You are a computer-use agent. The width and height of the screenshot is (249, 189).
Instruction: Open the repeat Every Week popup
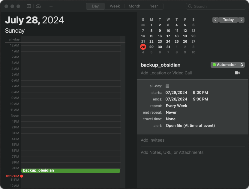point(176,106)
